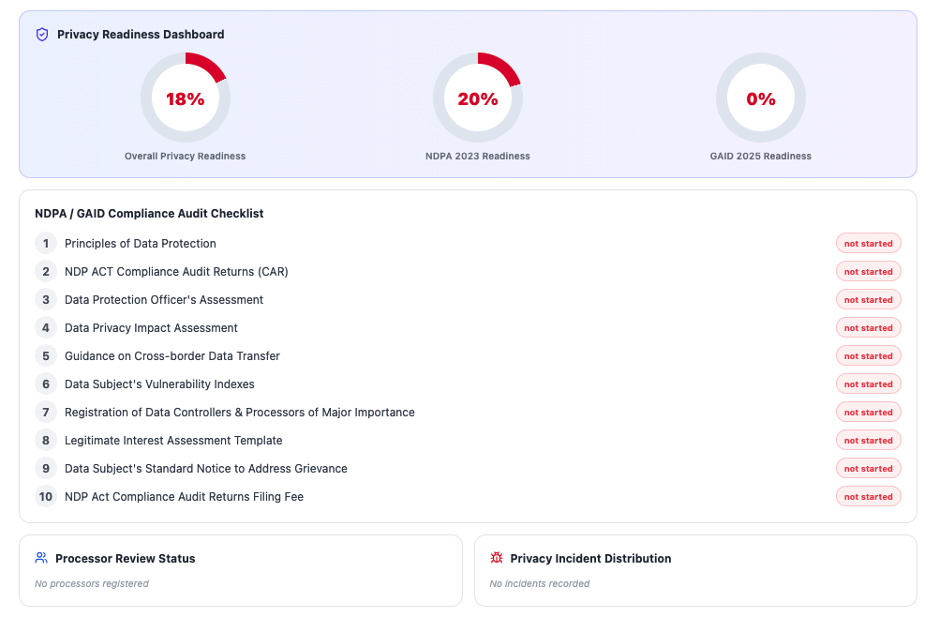Click the "No incidents recorded" message

pos(540,584)
